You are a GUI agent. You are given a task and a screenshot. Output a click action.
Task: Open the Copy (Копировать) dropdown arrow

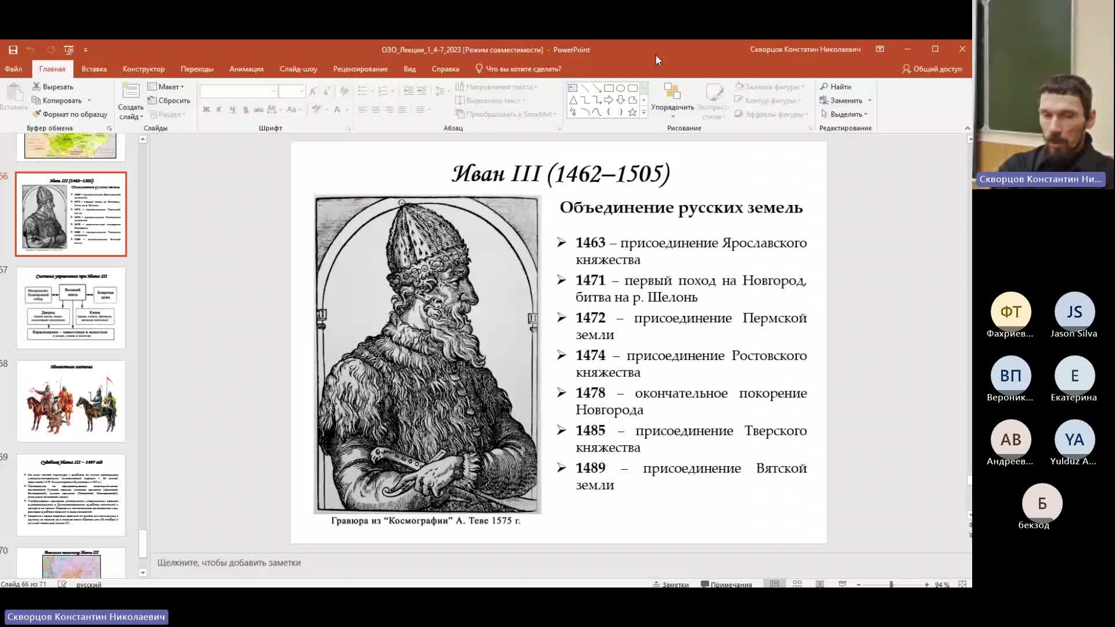[x=89, y=101]
